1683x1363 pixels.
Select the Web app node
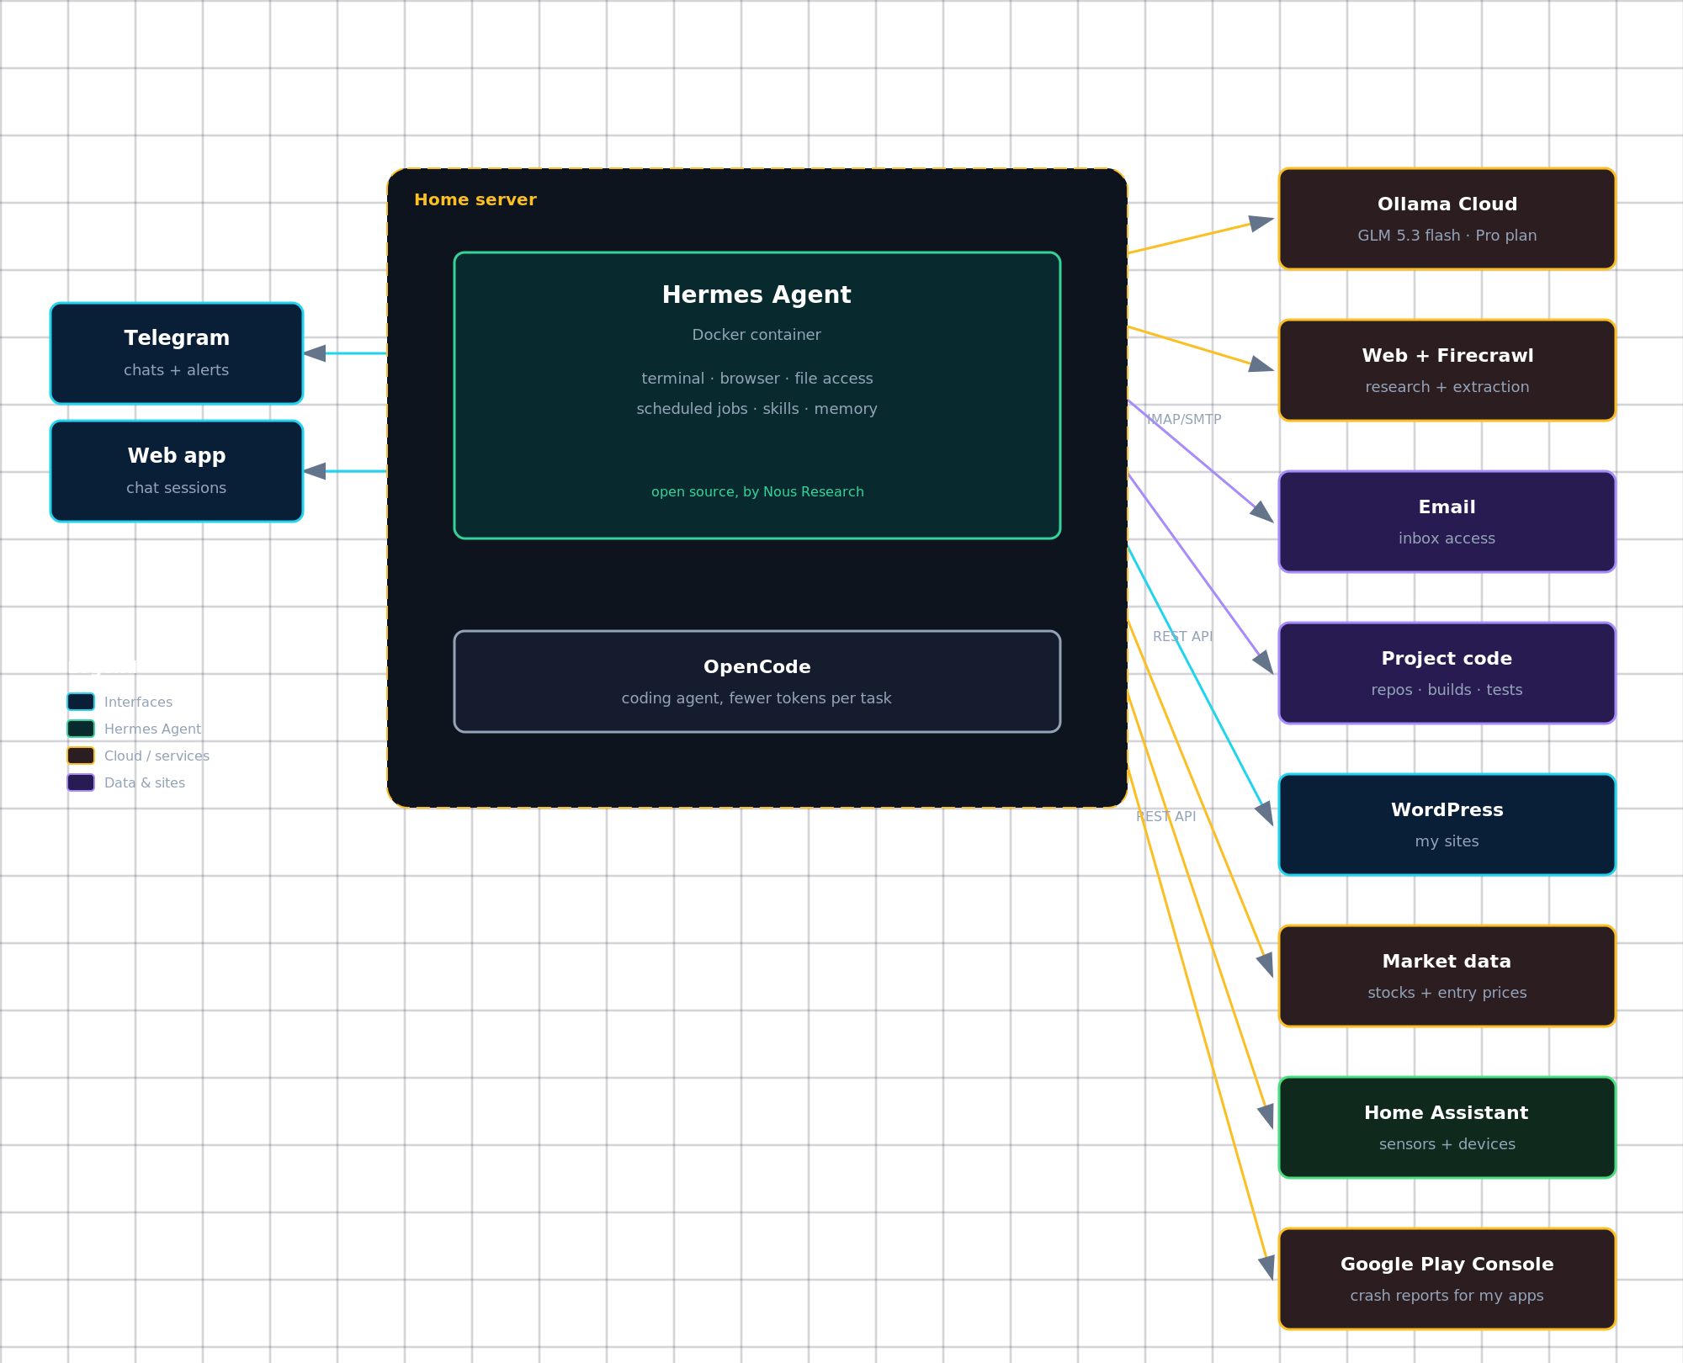pos(177,471)
